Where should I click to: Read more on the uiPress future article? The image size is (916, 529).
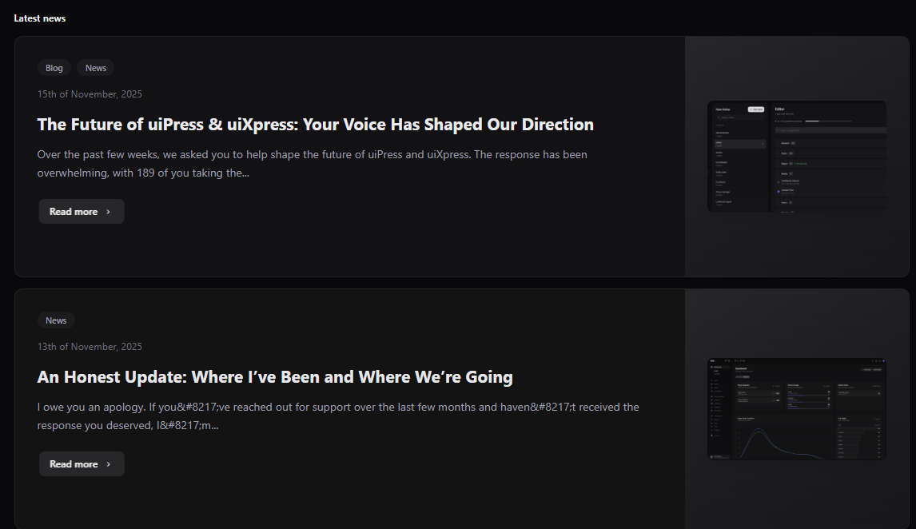tap(82, 212)
